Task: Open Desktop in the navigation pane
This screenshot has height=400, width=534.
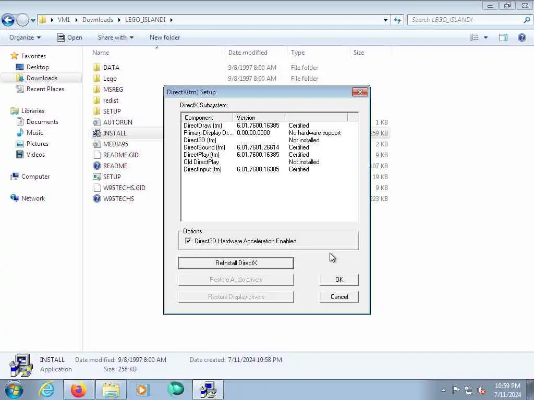Action: pyautogui.click(x=38, y=67)
